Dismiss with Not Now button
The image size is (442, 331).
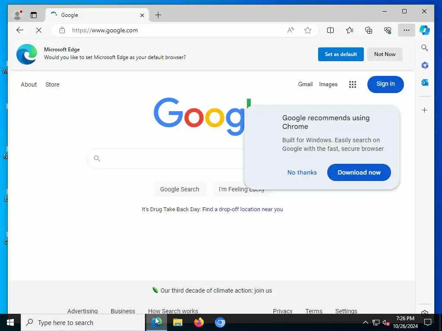[x=385, y=54]
